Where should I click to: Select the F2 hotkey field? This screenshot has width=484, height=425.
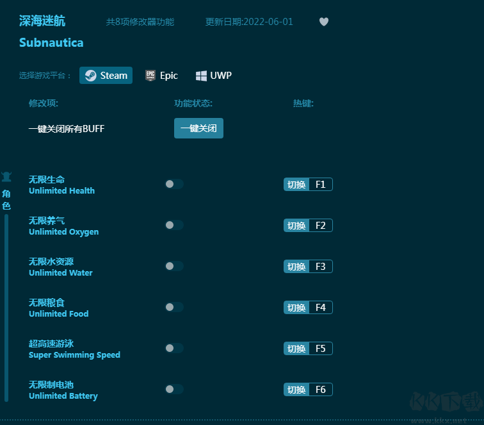click(x=321, y=226)
